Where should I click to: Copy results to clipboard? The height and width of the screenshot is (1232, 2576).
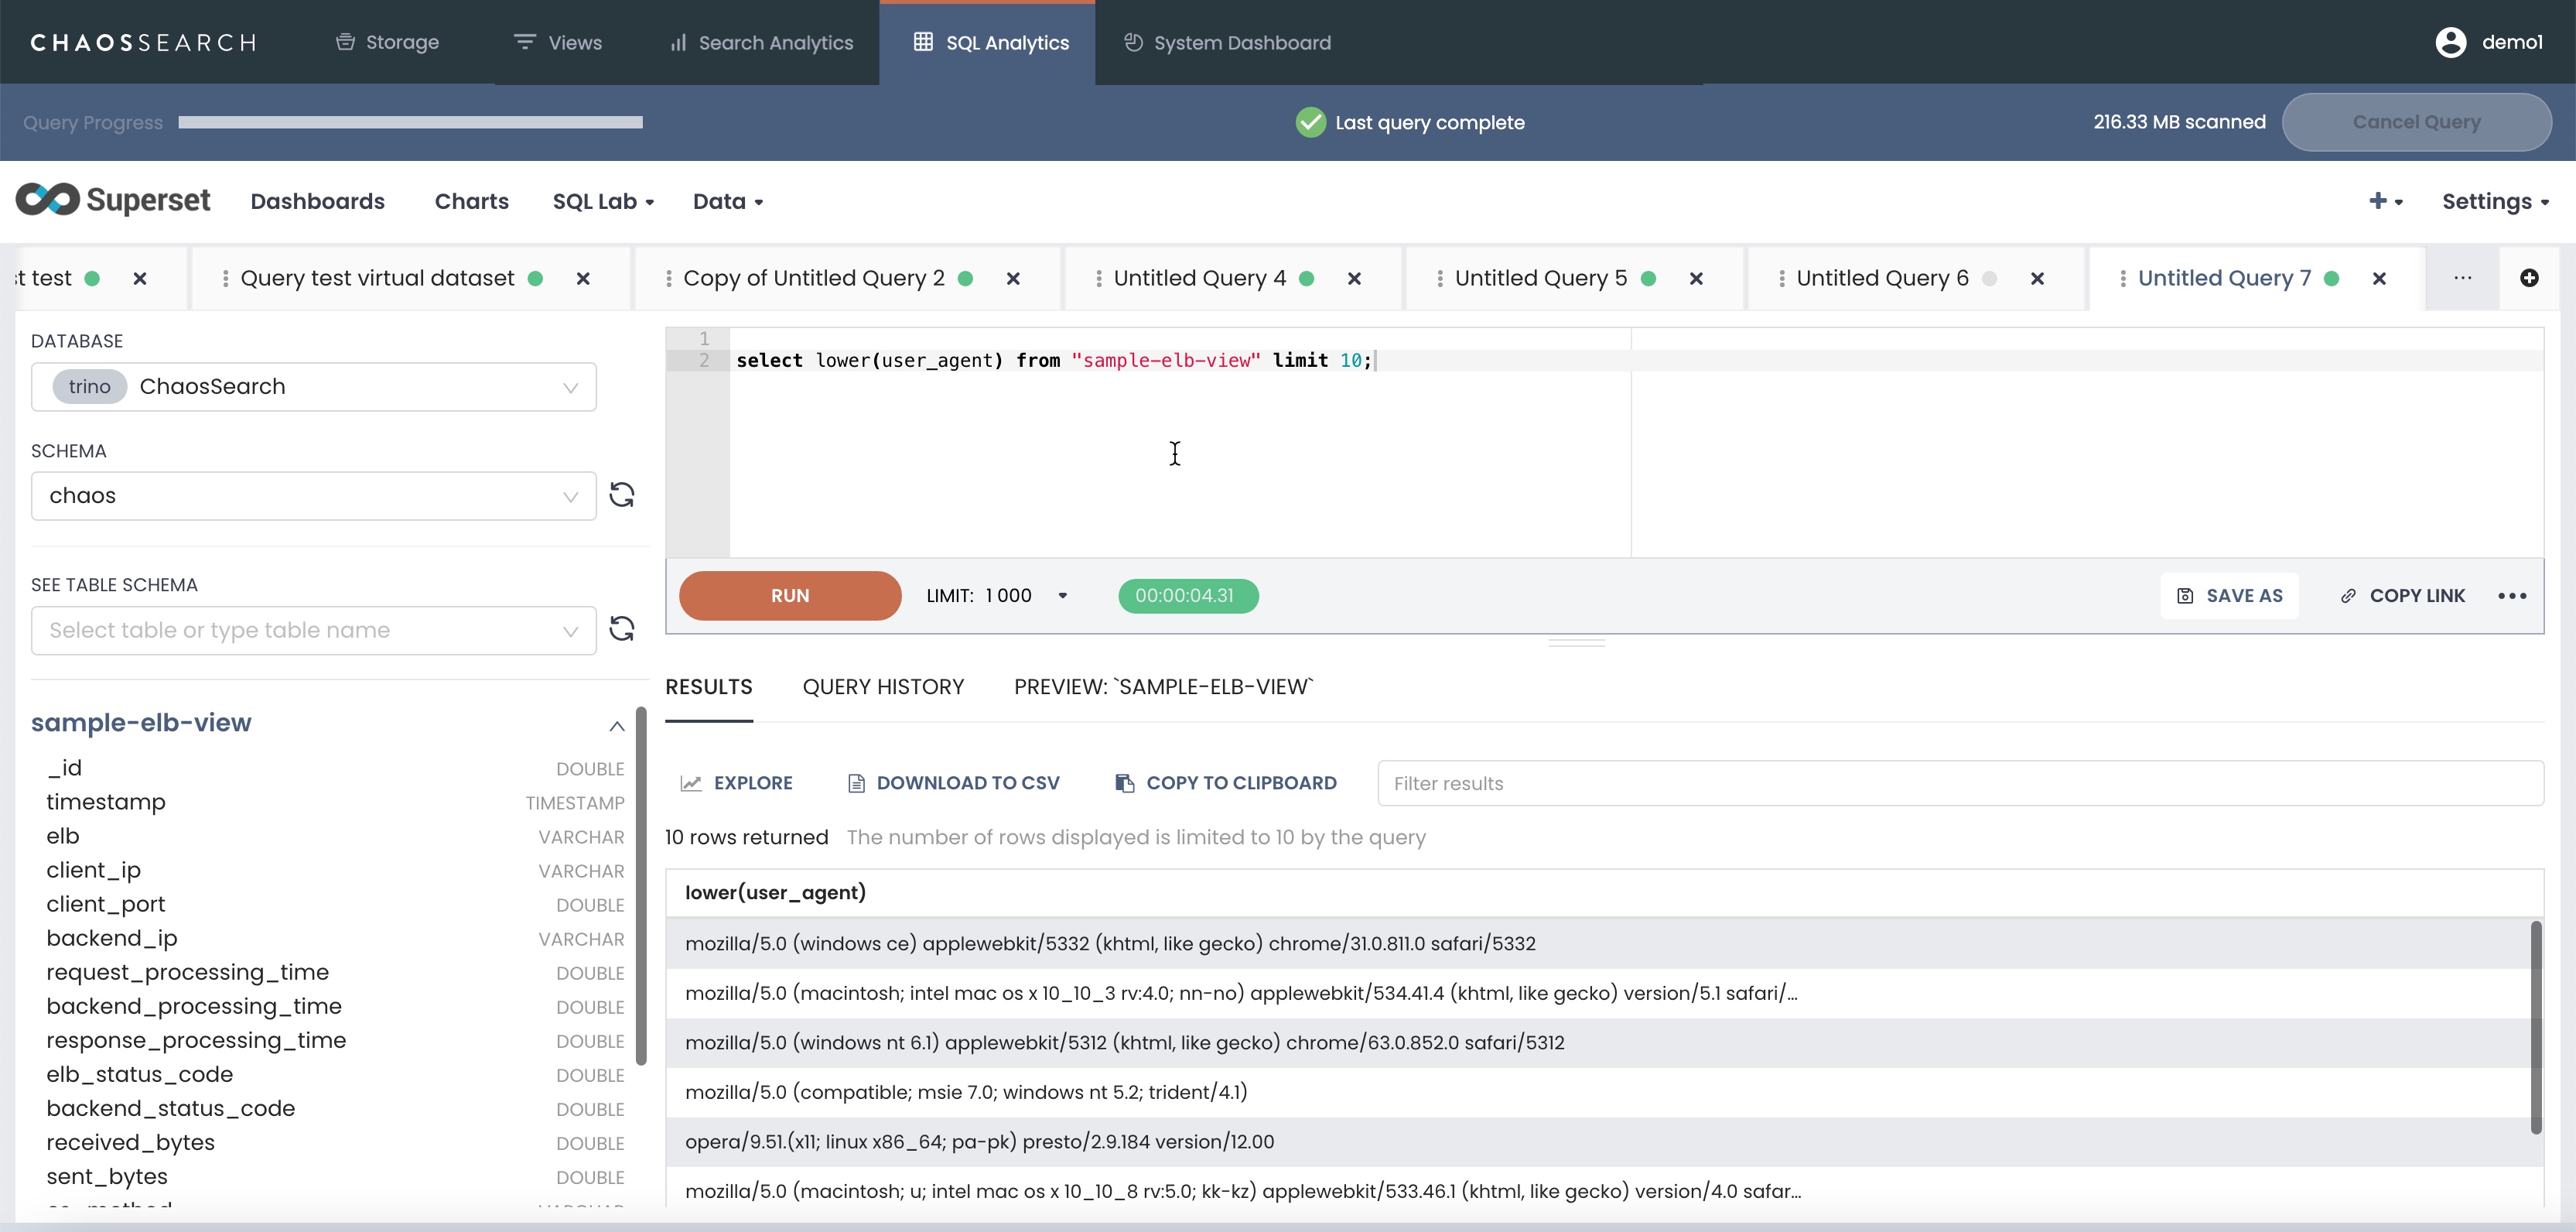pos(1225,783)
